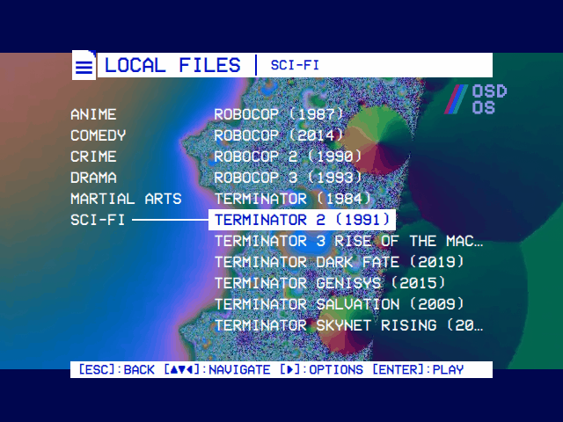Viewport: 563px width, 422px height.
Task: Click the [ENTER]:PLAY hint
Action: pos(418,369)
